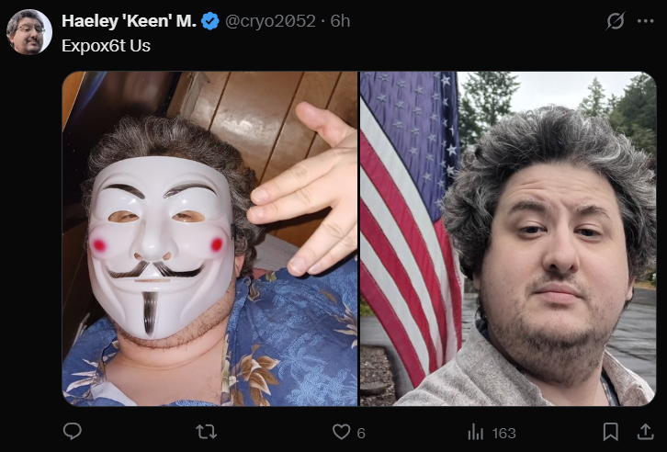
Task: Open left photo with white mask
Action: click(x=209, y=239)
